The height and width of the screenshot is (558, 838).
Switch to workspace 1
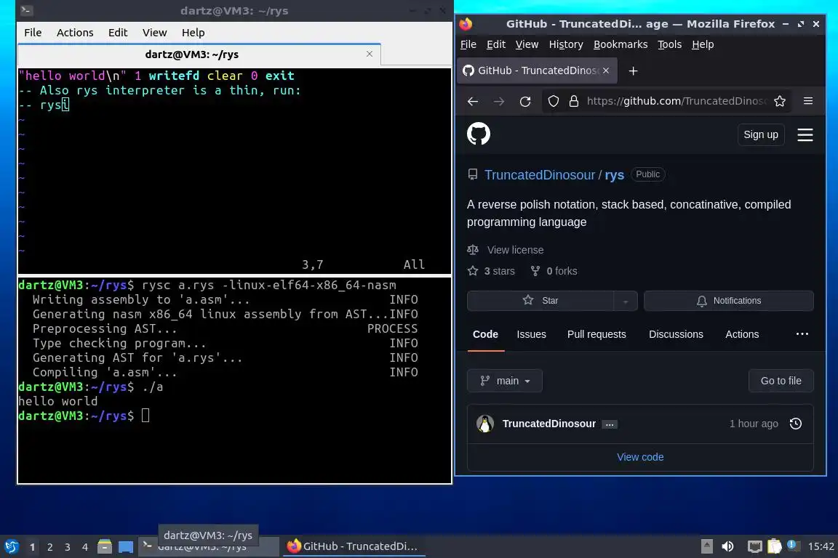(32, 547)
